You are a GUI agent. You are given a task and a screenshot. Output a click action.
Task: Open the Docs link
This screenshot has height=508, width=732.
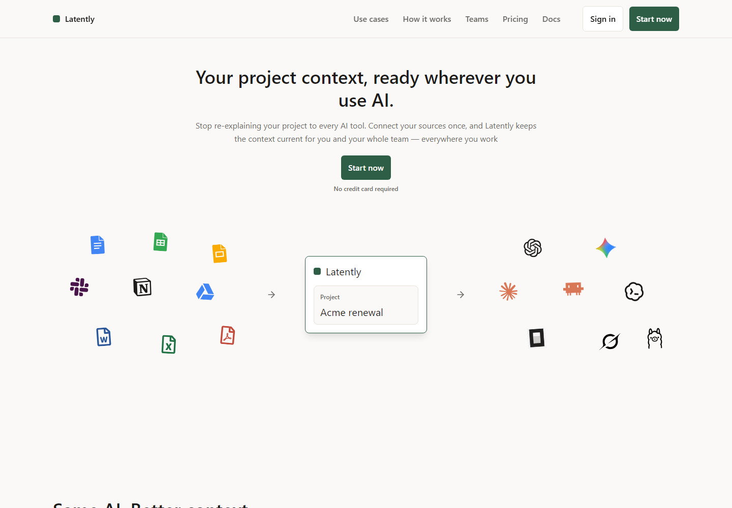click(x=552, y=19)
